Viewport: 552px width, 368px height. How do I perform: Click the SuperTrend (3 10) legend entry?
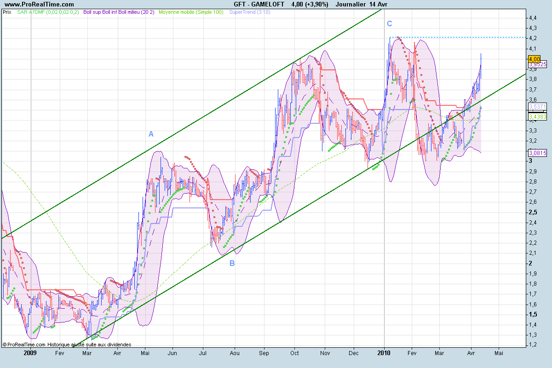point(250,12)
